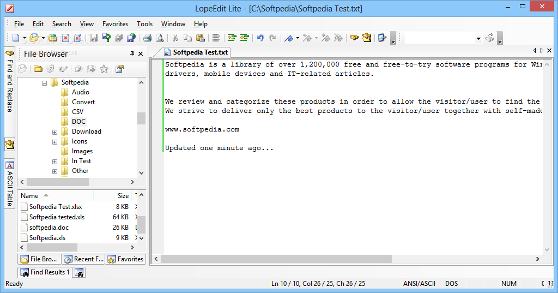Save the file with the floppy disk icon
The image size is (558, 293).
click(x=94, y=38)
